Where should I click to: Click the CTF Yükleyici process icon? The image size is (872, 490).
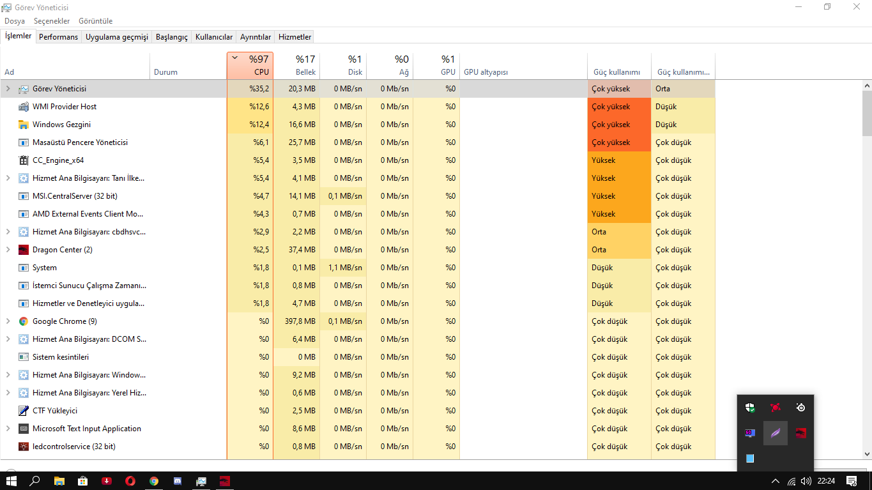click(24, 411)
